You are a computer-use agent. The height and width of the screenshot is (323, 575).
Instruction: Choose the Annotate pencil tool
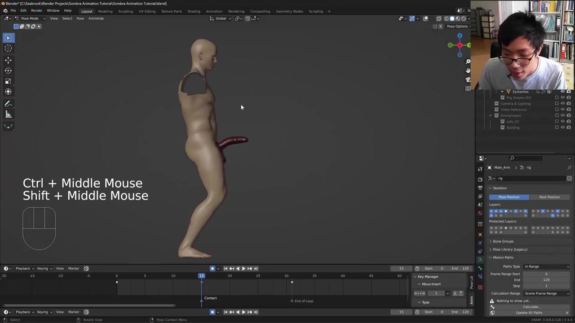8,104
